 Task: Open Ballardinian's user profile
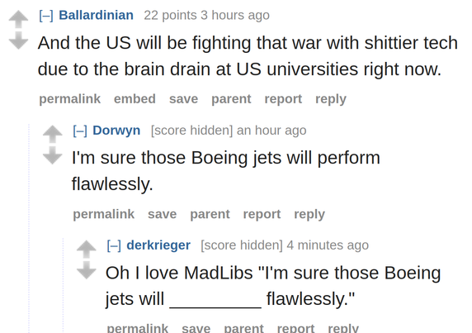click(96, 15)
